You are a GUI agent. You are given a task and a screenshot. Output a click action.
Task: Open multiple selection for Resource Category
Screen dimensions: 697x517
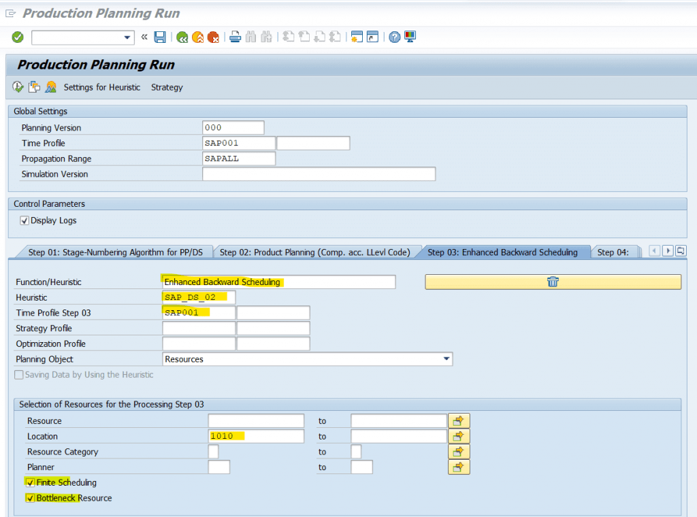pyautogui.click(x=459, y=452)
